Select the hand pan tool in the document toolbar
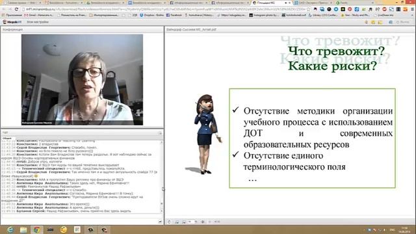416x234 pixels. click(169, 222)
